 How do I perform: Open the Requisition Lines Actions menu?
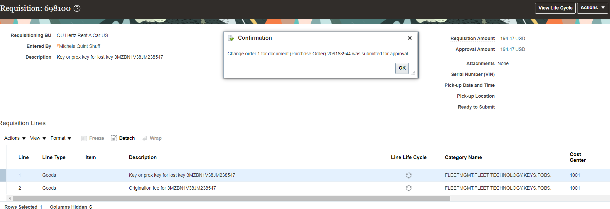pos(15,138)
